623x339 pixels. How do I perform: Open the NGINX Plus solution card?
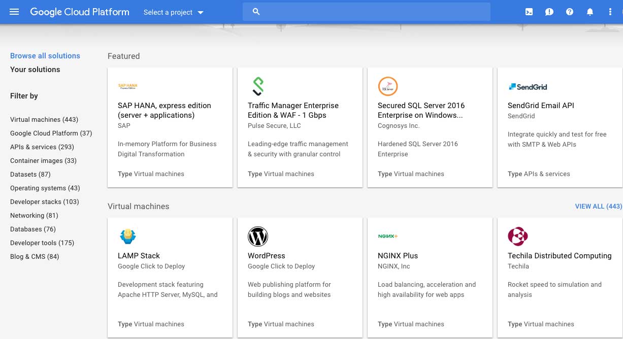[430, 278]
